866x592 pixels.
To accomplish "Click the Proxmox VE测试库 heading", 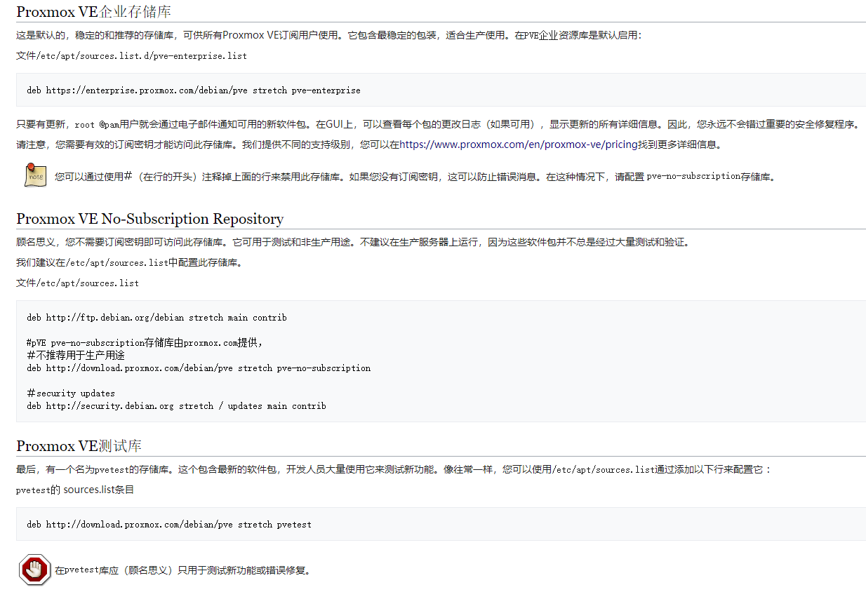I will pos(79,446).
